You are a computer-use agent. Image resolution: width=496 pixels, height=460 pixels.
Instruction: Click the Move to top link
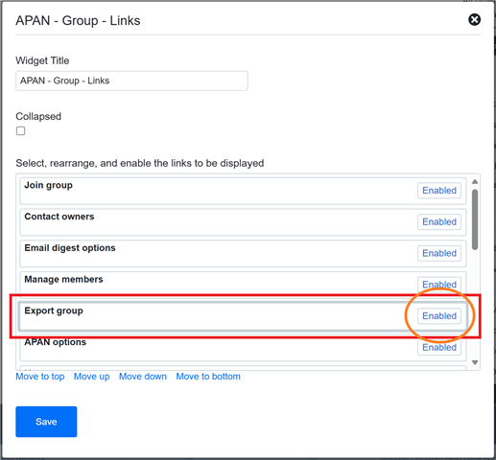tap(40, 377)
